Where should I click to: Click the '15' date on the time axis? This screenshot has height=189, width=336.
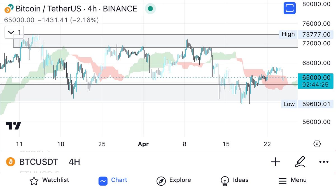click(x=226, y=144)
